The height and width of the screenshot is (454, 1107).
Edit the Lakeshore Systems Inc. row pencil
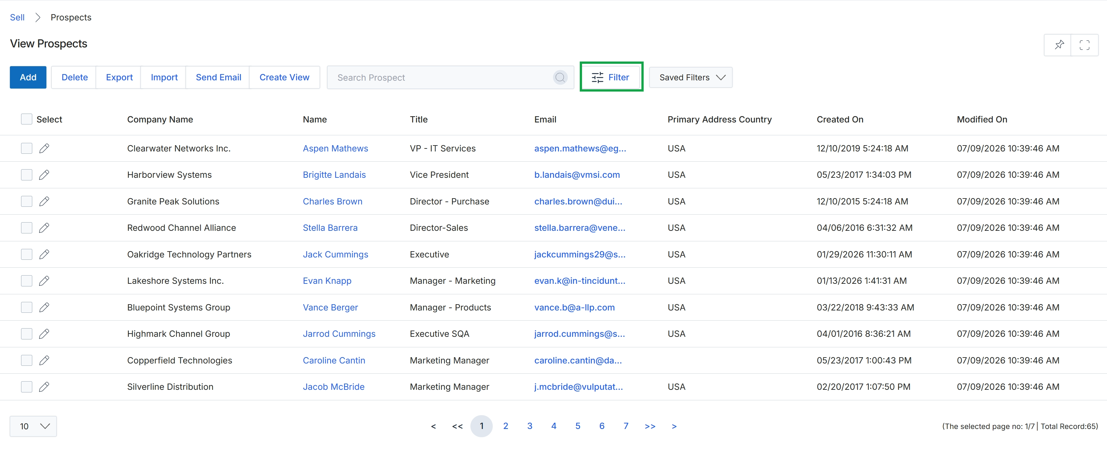pos(44,281)
